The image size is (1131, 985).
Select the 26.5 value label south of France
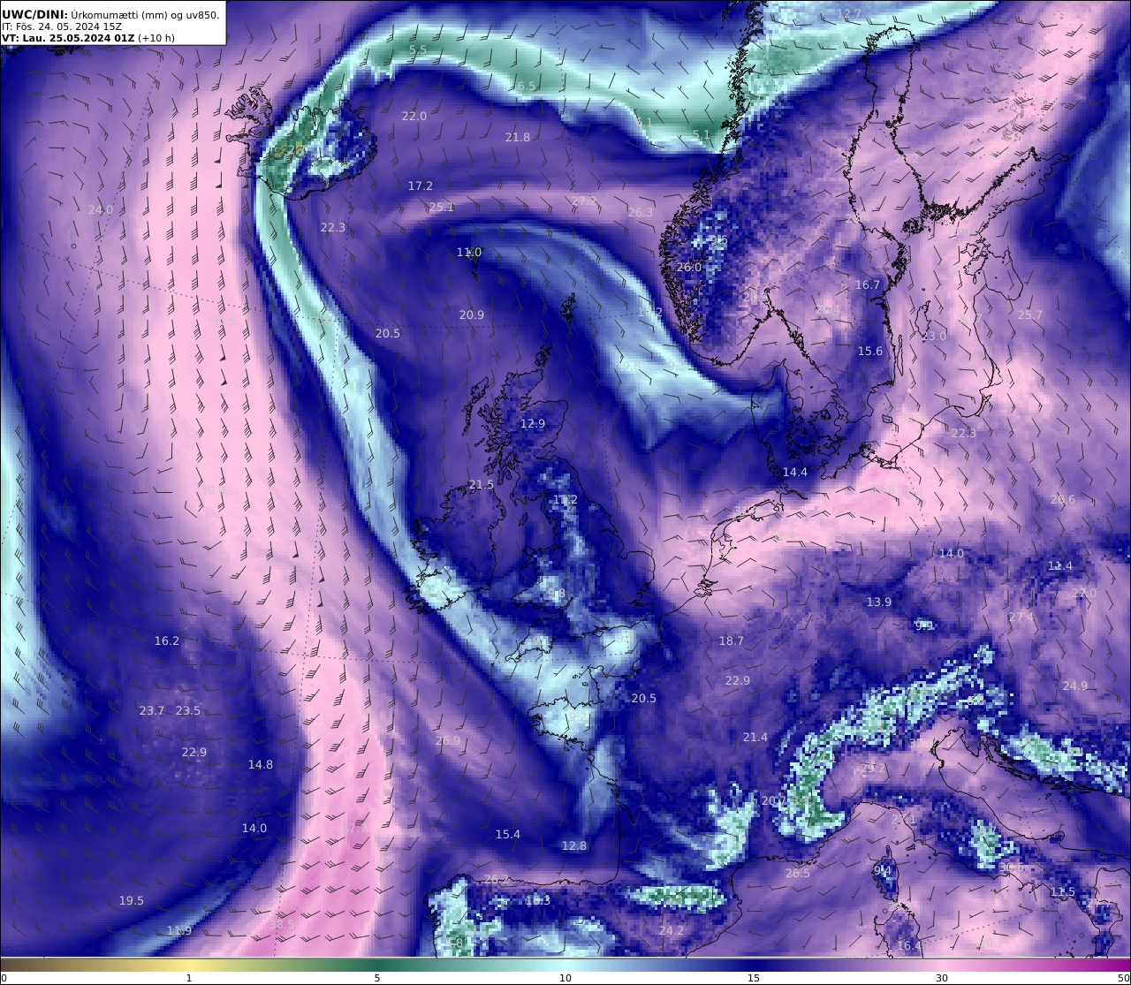(x=798, y=874)
